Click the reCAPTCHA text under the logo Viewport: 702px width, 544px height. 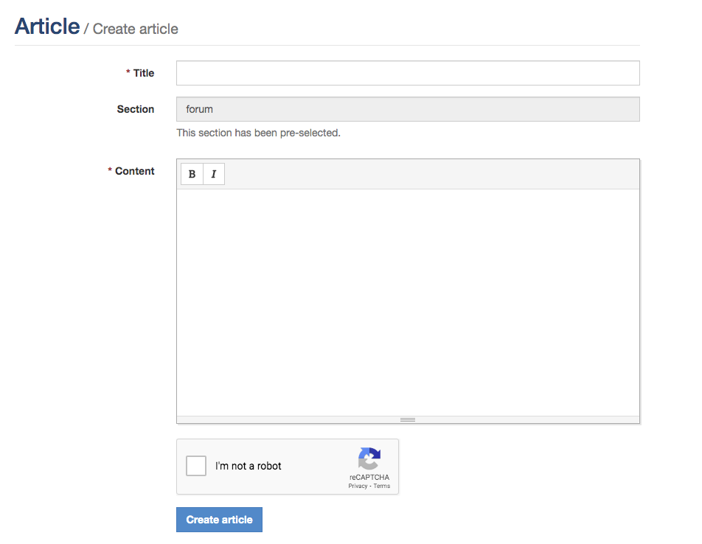click(x=369, y=478)
